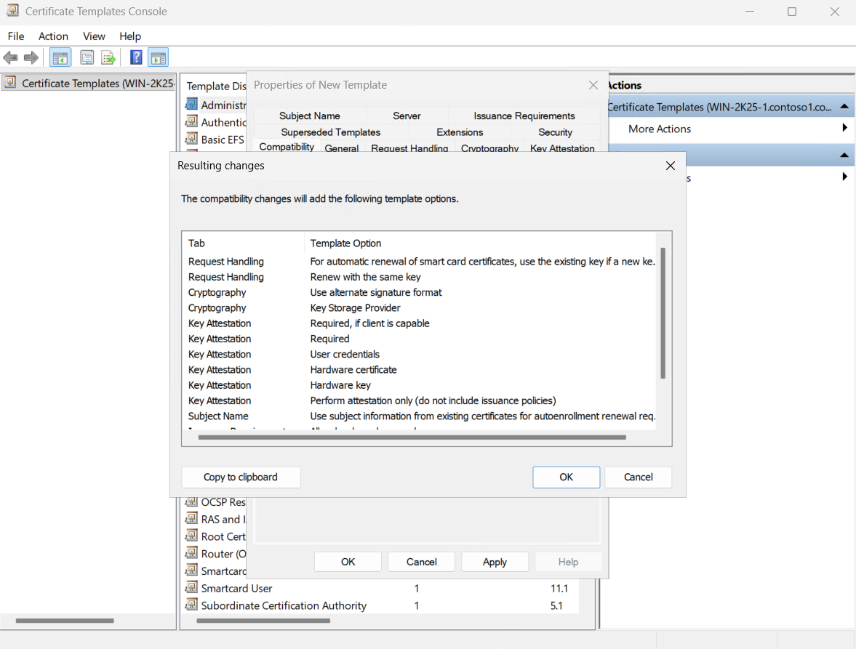This screenshot has width=856, height=649.
Task: Select Certificate Templates tree node
Action: [x=89, y=83]
